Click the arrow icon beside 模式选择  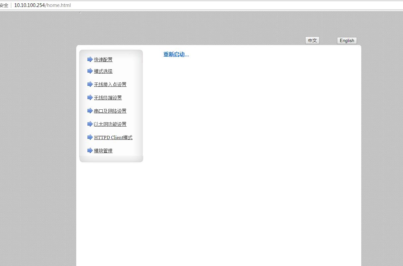(90, 71)
